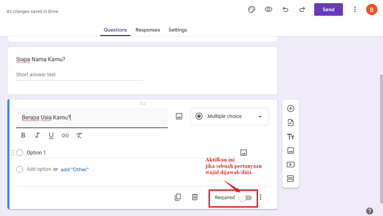
Task: Insert a video into the form
Action: coord(291,165)
